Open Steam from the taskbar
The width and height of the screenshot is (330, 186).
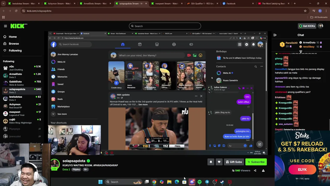click(222, 182)
